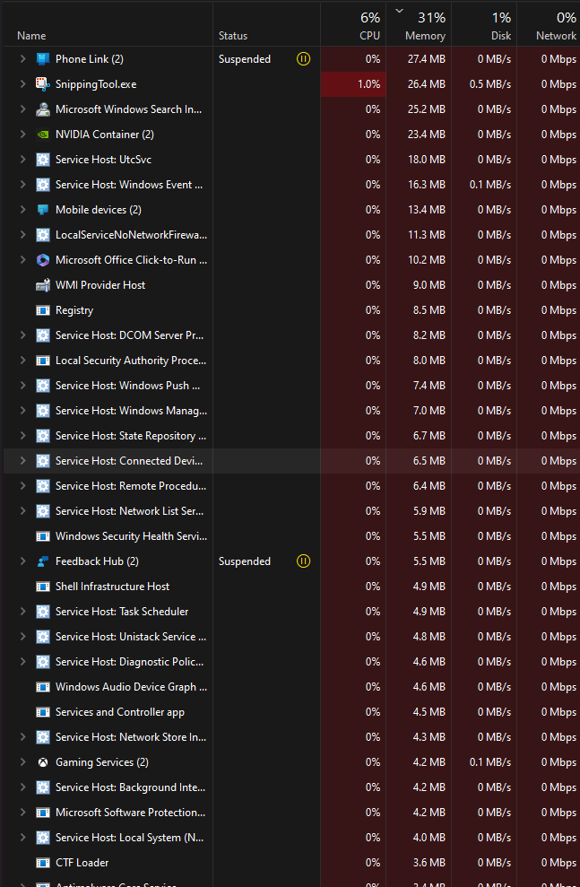Screen dimensions: 580x887
Task: Click Suspended status of Phone Link
Action: tap(245, 59)
